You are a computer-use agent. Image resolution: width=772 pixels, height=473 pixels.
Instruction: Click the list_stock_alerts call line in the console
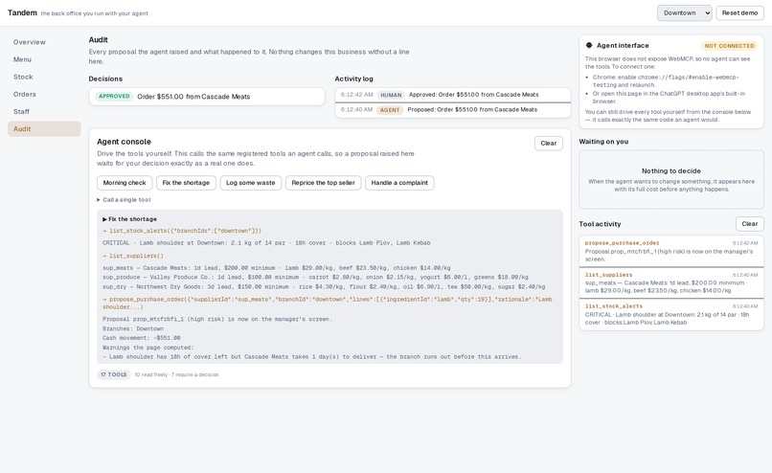[182, 231]
